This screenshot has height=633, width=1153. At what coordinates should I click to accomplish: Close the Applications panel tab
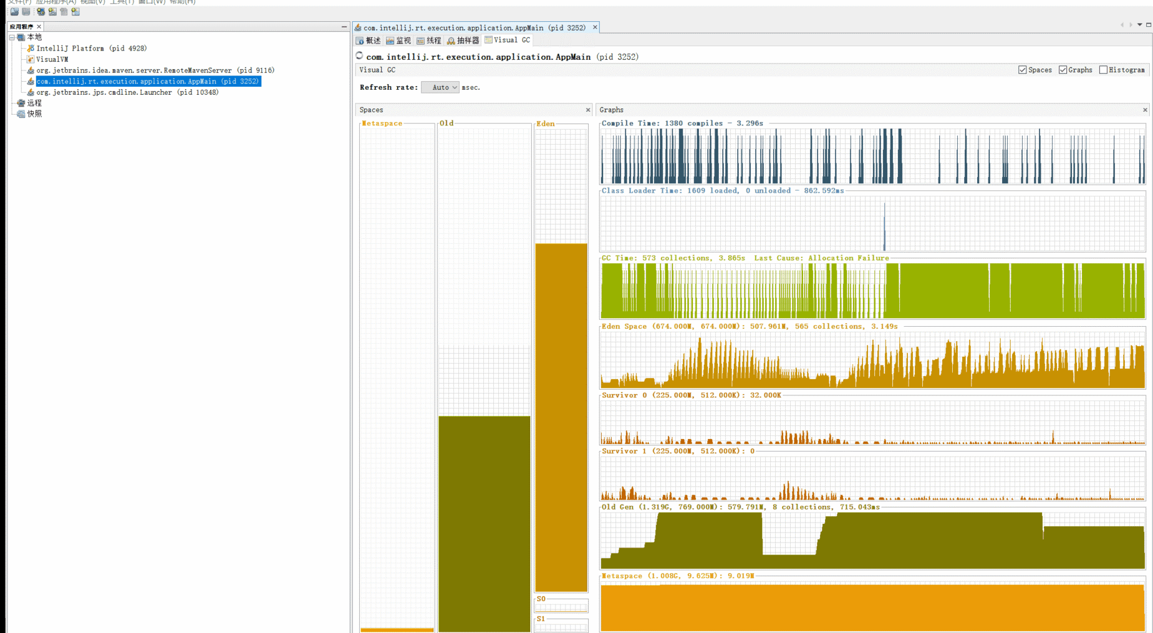pyautogui.click(x=39, y=27)
